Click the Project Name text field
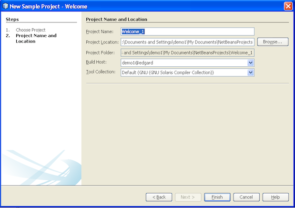The width and height of the screenshot is (295, 208). point(187,31)
